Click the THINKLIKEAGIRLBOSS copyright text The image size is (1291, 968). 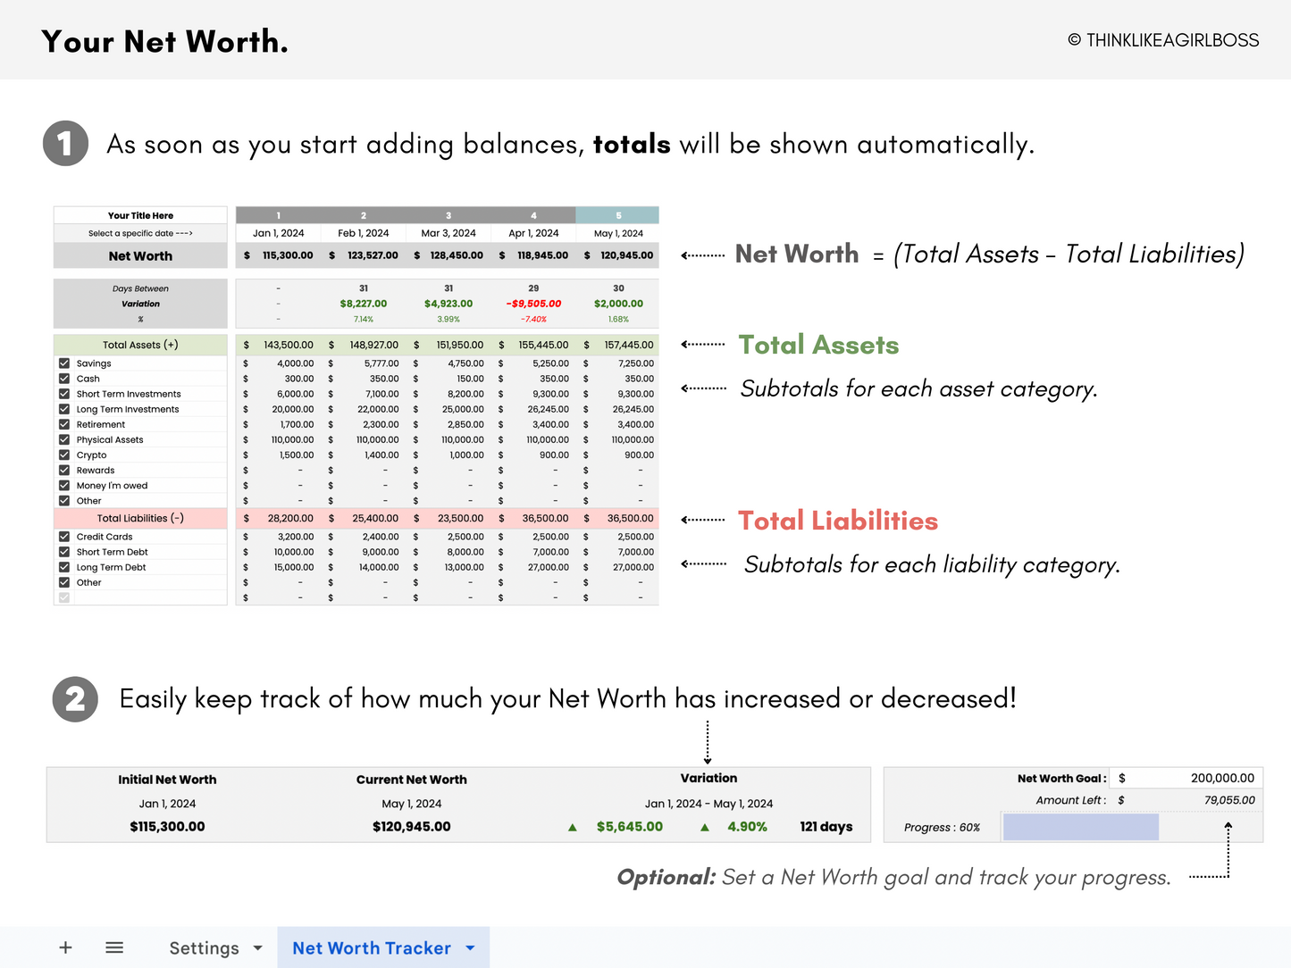click(1162, 39)
